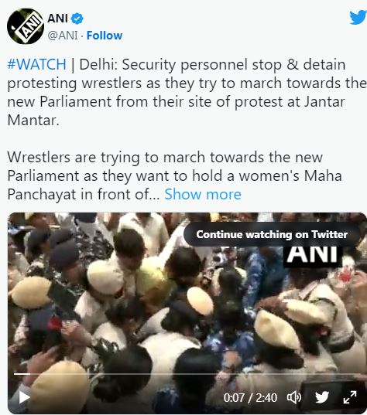Click Continue watching on Twitter button

tap(272, 234)
